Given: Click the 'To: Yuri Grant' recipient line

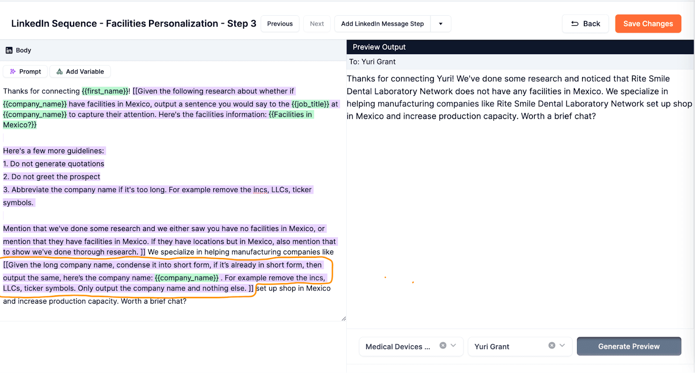Looking at the screenshot, I should point(372,62).
